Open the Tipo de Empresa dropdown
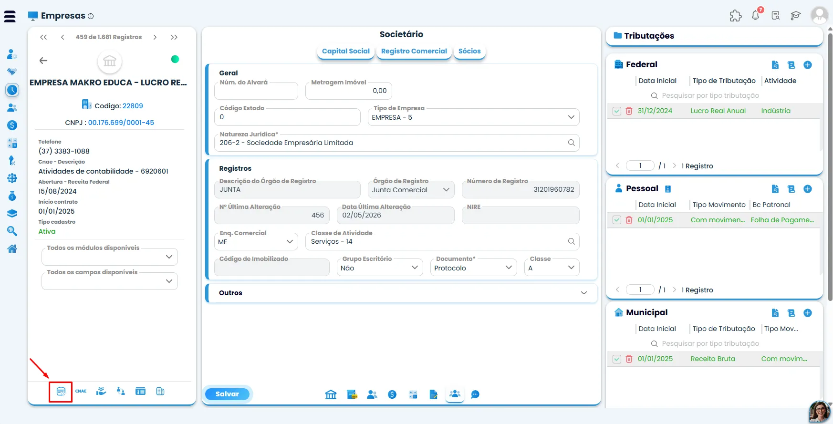 (x=473, y=117)
